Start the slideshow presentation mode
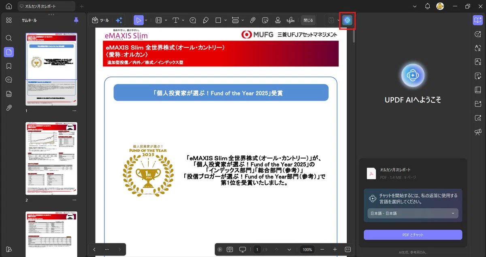 tap(243, 249)
